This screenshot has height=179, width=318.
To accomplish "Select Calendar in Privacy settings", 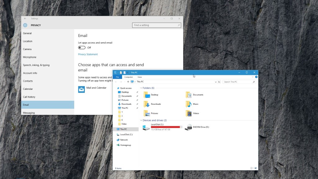I will 48,89.
